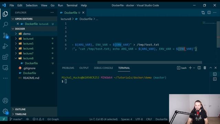Open the View menu
This screenshot has width=220, height=124.
[x=44, y=6]
